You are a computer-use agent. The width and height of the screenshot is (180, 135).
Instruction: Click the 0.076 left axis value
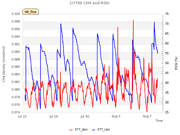(16, 105)
